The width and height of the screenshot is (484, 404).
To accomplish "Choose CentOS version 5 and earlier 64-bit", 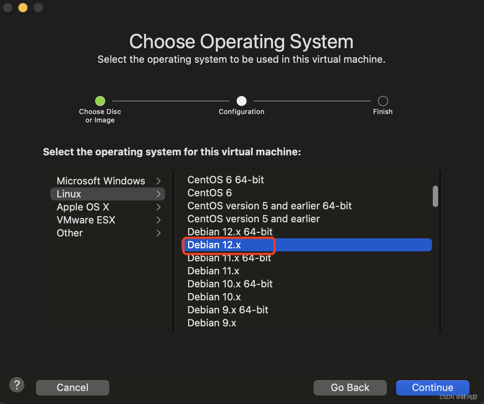I will point(270,206).
